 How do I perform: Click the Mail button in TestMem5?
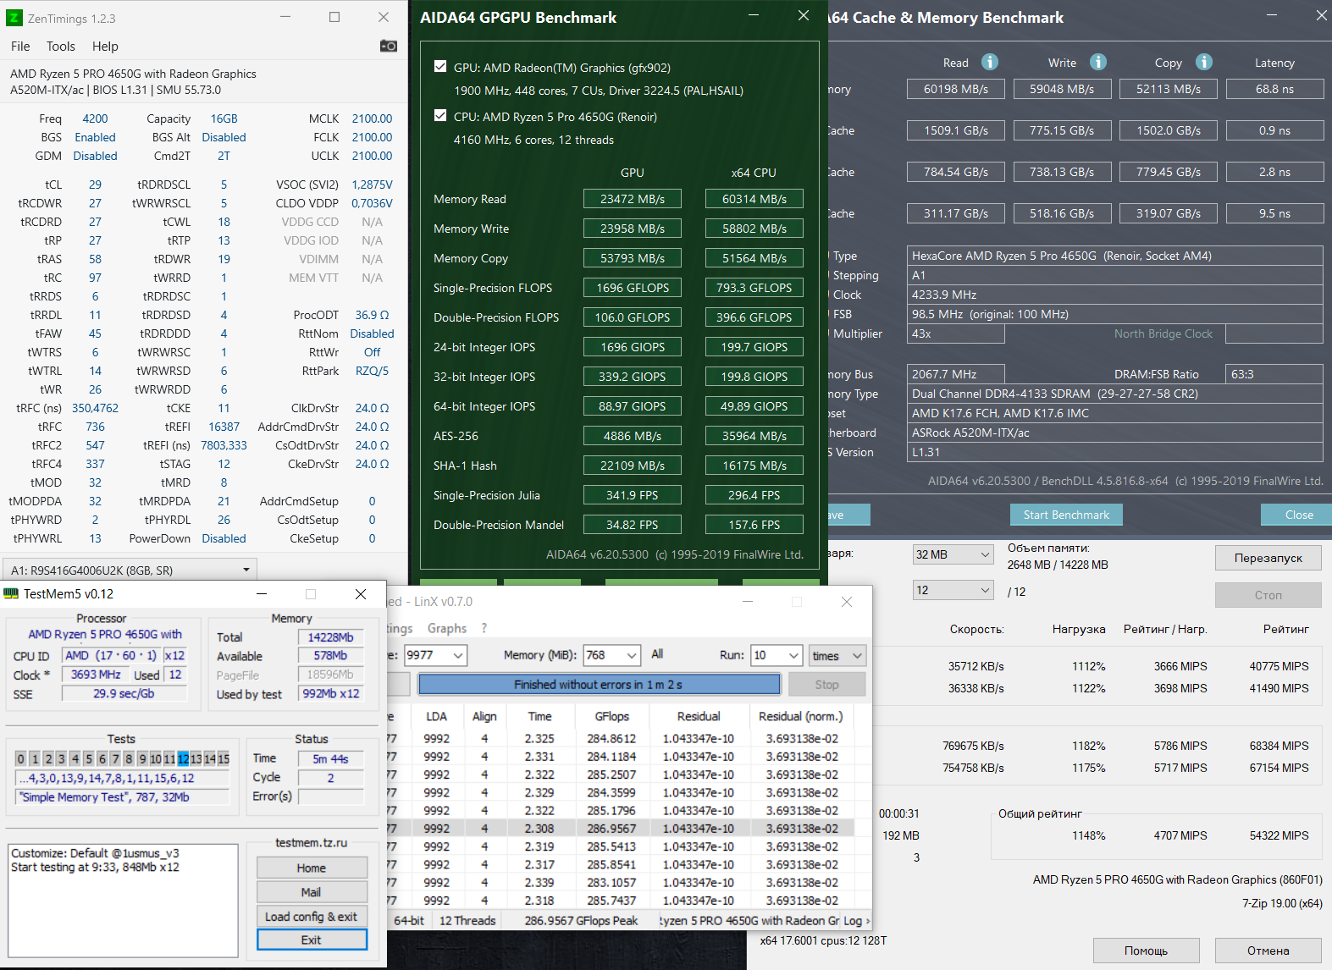pyautogui.click(x=312, y=892)
